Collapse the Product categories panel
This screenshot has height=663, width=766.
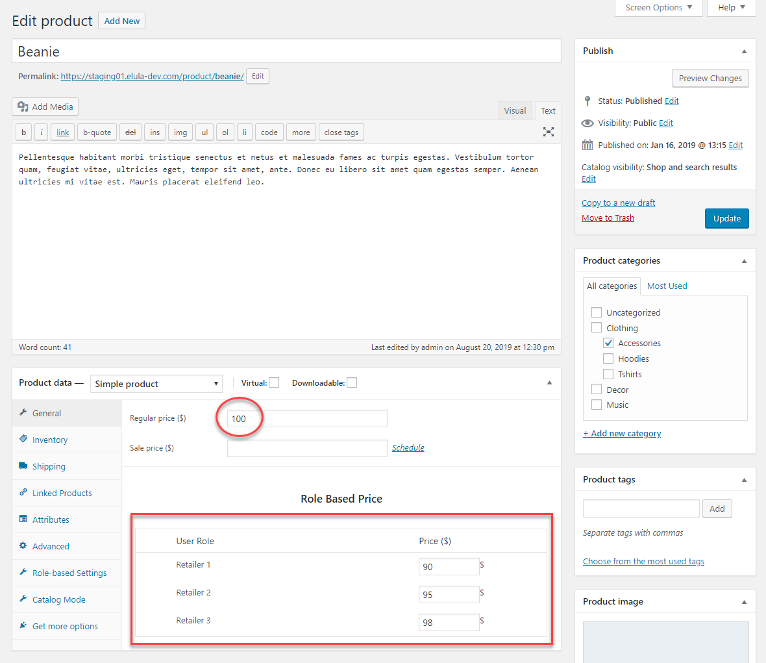[744, 262]
